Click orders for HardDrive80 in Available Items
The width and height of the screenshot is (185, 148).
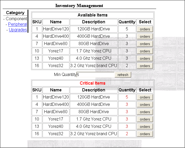click(x=145, y=44)
